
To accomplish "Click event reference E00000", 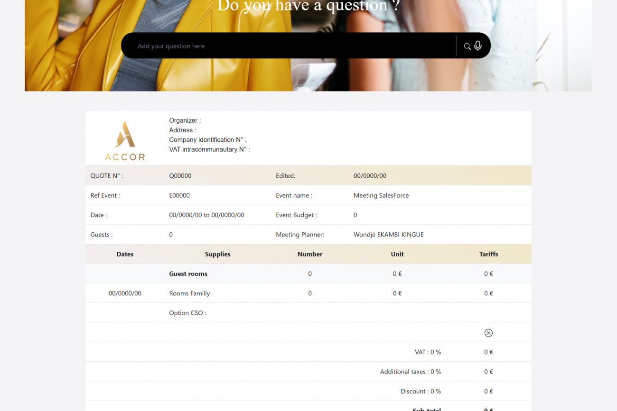I will pos(179,195).
